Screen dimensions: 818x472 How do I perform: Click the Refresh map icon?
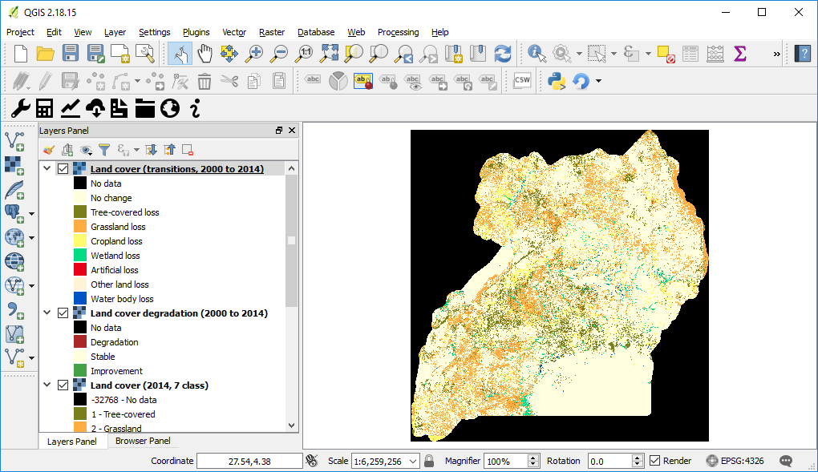503,54
